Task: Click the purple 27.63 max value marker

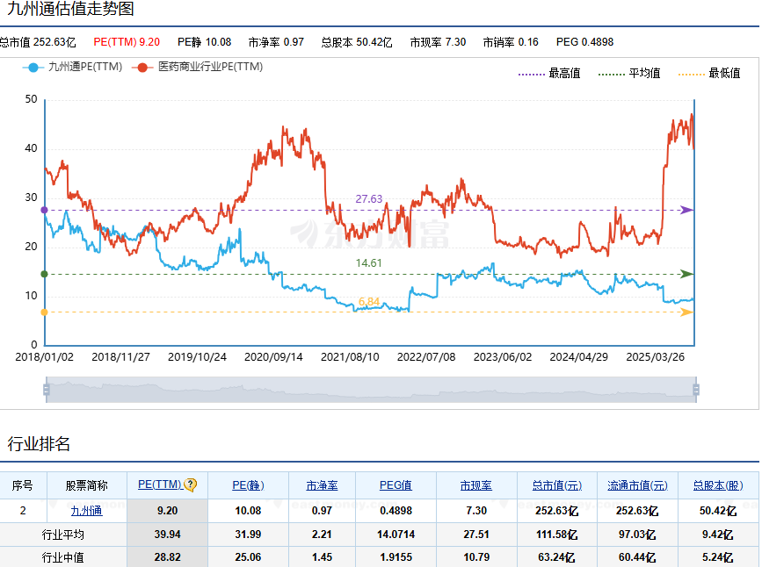Action: pos(44,210)
